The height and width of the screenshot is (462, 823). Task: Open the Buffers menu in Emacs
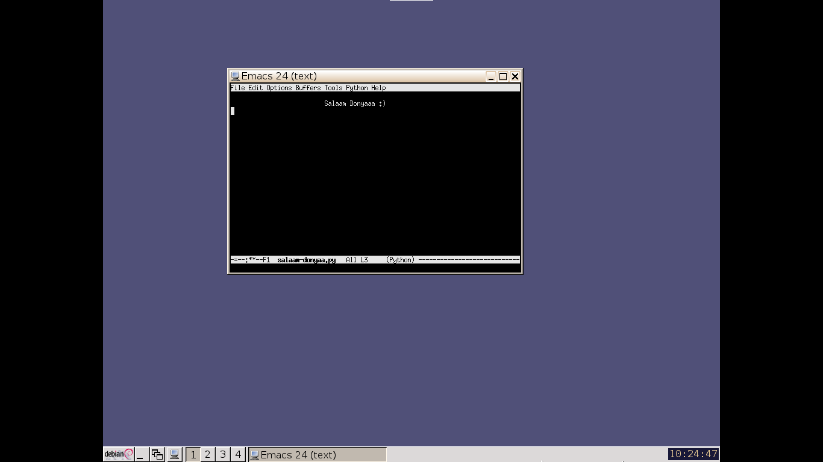click(x=308, y=88)
